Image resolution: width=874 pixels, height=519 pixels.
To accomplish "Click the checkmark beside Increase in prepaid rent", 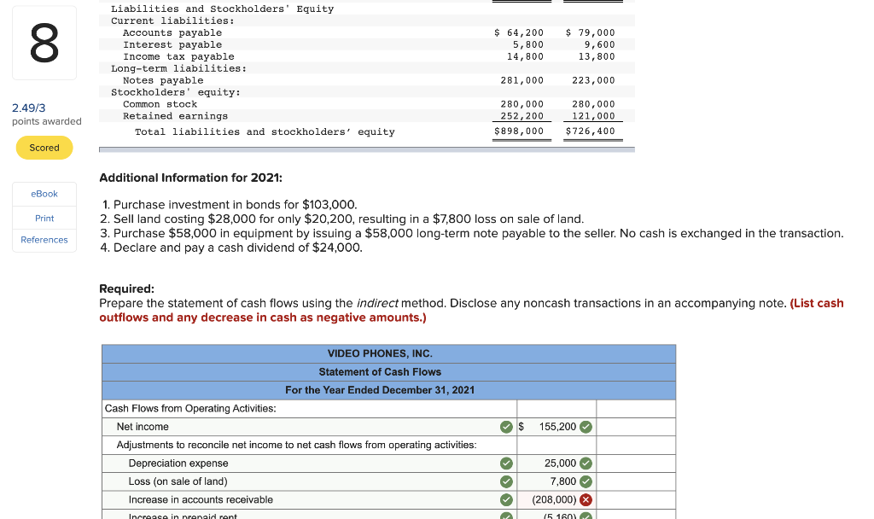I will point(505,516).
